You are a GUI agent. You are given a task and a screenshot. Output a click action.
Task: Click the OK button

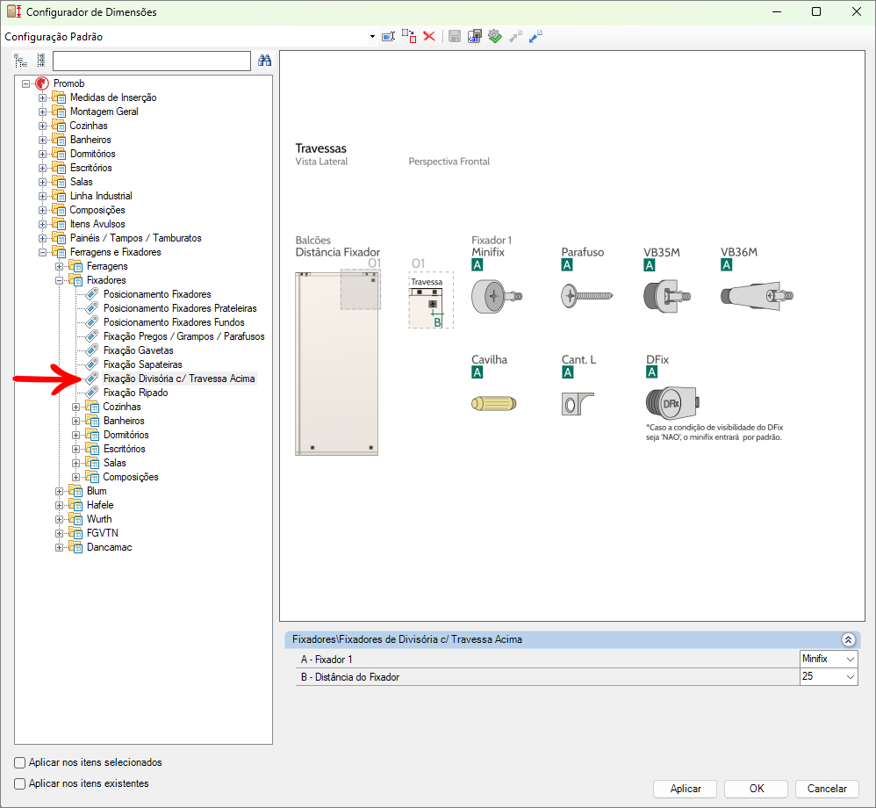click(x=757, y=789)
